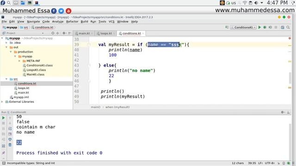The width and height of the screenshot is (296, 166).
Task: Open ConditionsKt run configuration dropdown
Action: tap(244, 27)
